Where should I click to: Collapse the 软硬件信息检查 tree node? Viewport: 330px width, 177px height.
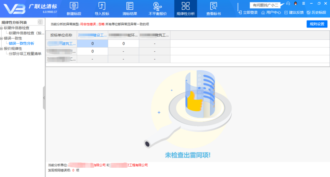(2, 28)
